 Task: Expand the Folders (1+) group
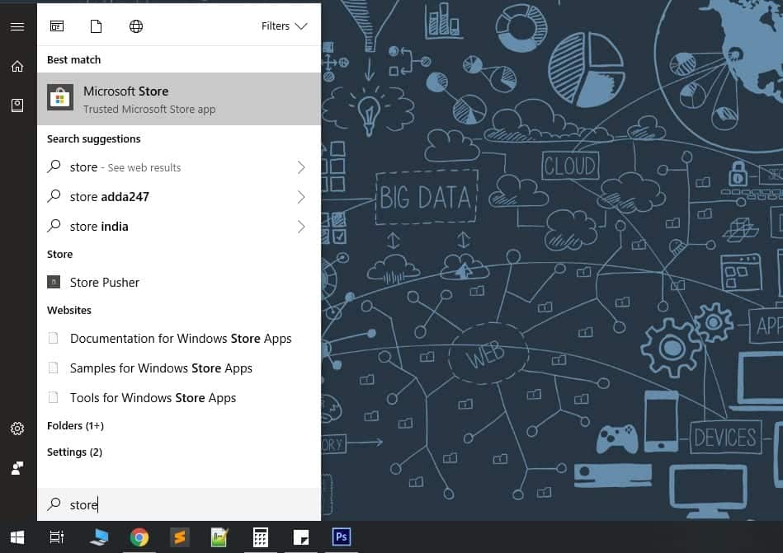(75, 425)
